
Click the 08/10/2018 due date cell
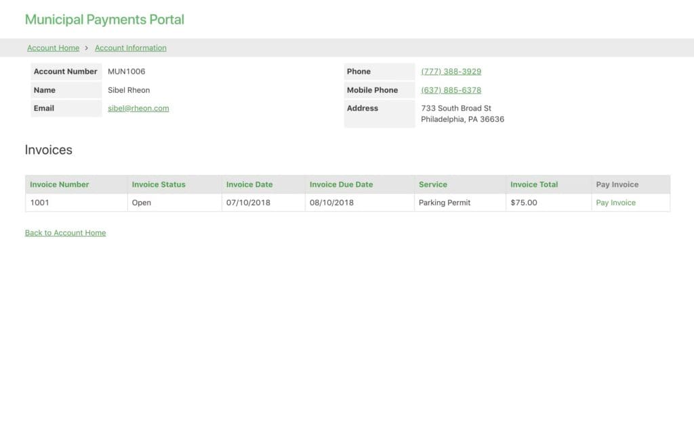tap(331, 203)
